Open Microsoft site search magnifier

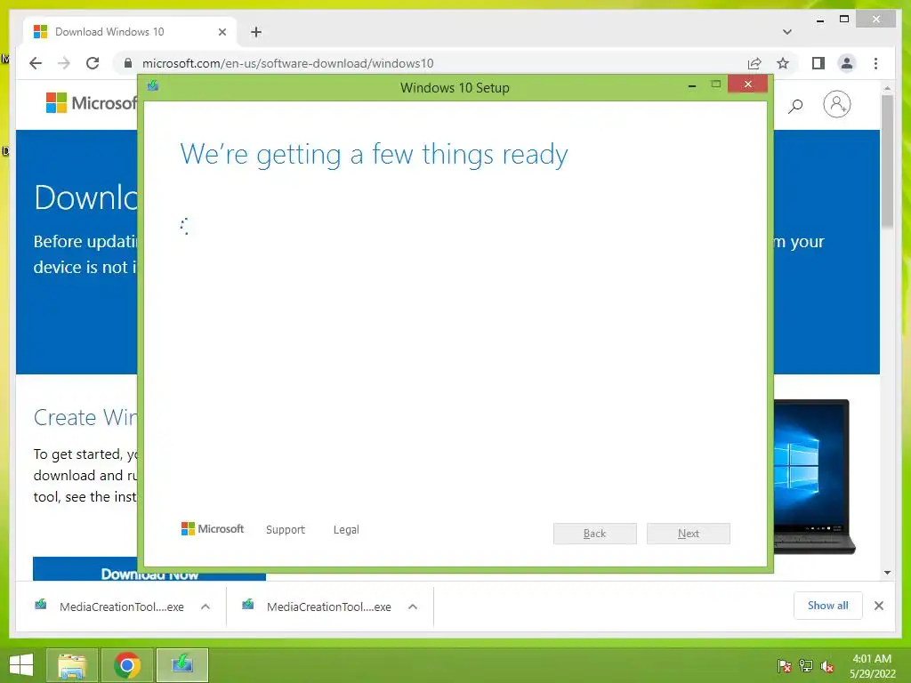(794, 105)
